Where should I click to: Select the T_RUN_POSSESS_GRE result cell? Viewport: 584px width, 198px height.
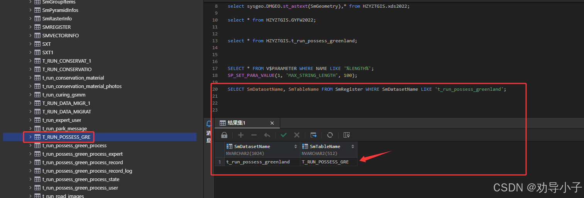coord(328,162)
